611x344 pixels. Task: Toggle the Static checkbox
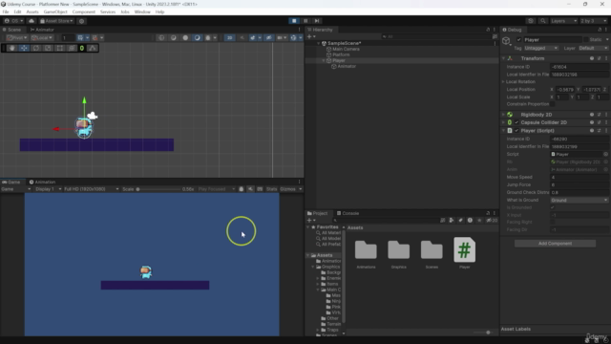tap(585, 40)
